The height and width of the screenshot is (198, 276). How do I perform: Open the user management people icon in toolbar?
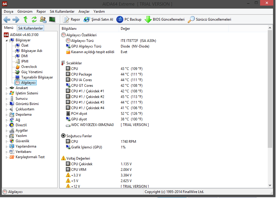(x=43, y=19)
